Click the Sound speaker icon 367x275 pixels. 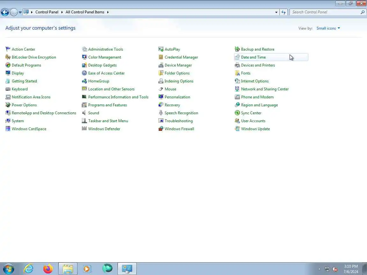84,113
